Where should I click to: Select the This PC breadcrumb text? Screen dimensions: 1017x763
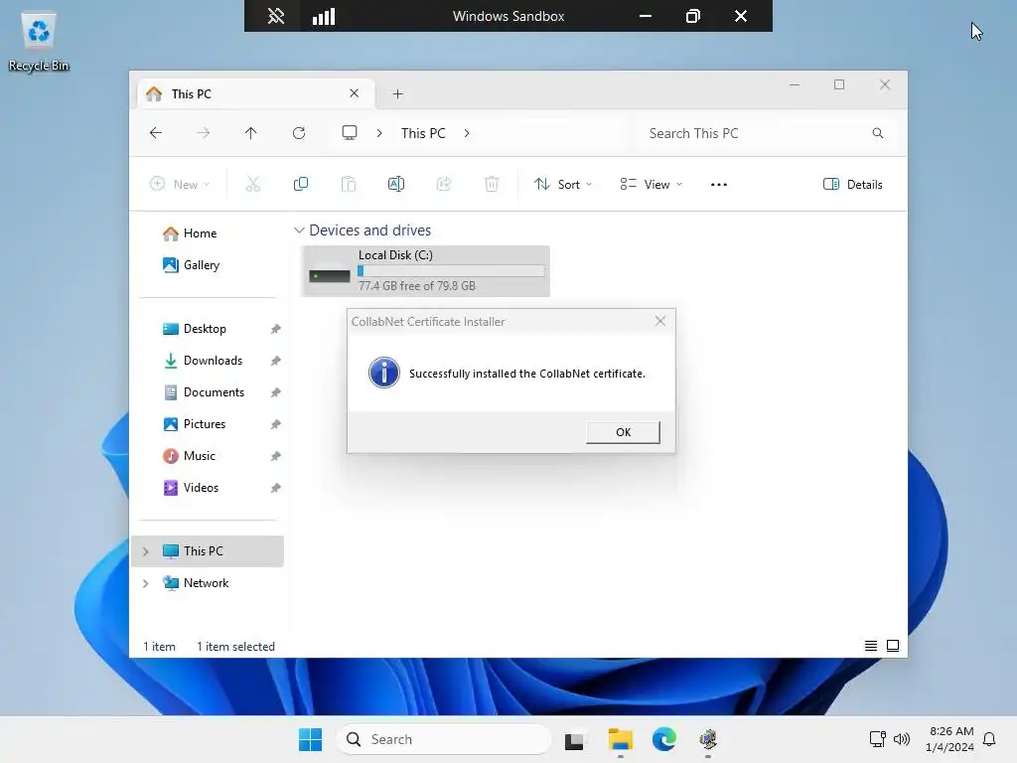click(x=423, y=133)
